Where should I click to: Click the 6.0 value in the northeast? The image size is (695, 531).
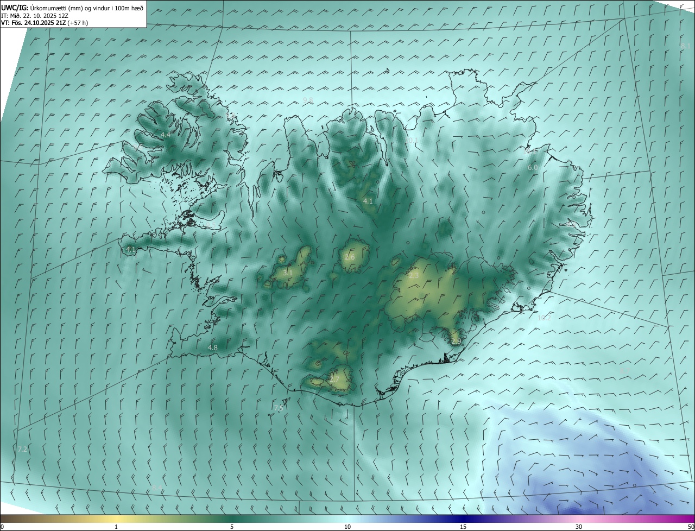click(533, 168)
